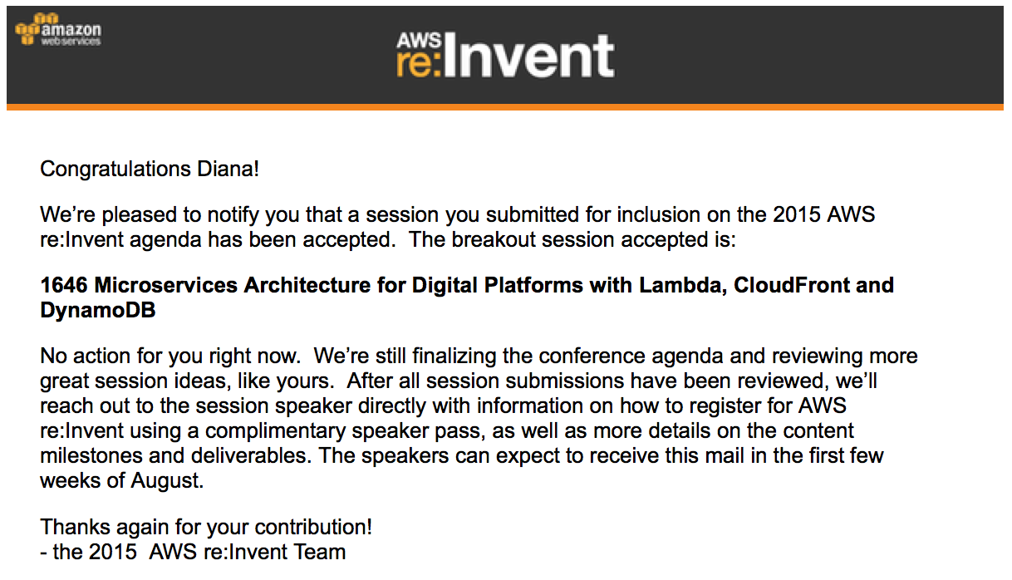
Task: Click "No action for you right now" sentence
Action: click(x=170, y=356)
